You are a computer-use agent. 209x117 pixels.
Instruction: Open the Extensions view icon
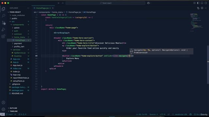(x=3, y=36)
